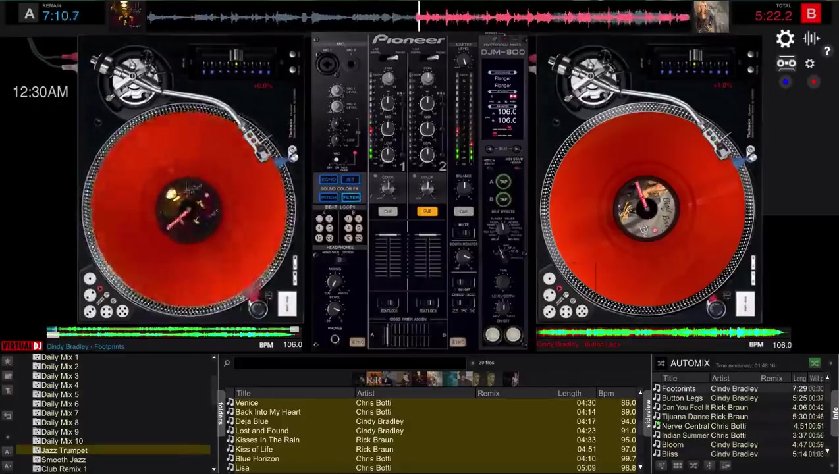This screenshot has height=474, width=839.
Task: Click the automix shuffle icon beside AUTOMIX title
Action: (x=661, y=363)
